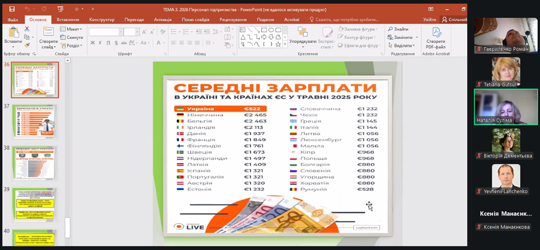This screenshot has height=250, width=540.
Task: Switch to the Вставлення tab
Action: 68,19
